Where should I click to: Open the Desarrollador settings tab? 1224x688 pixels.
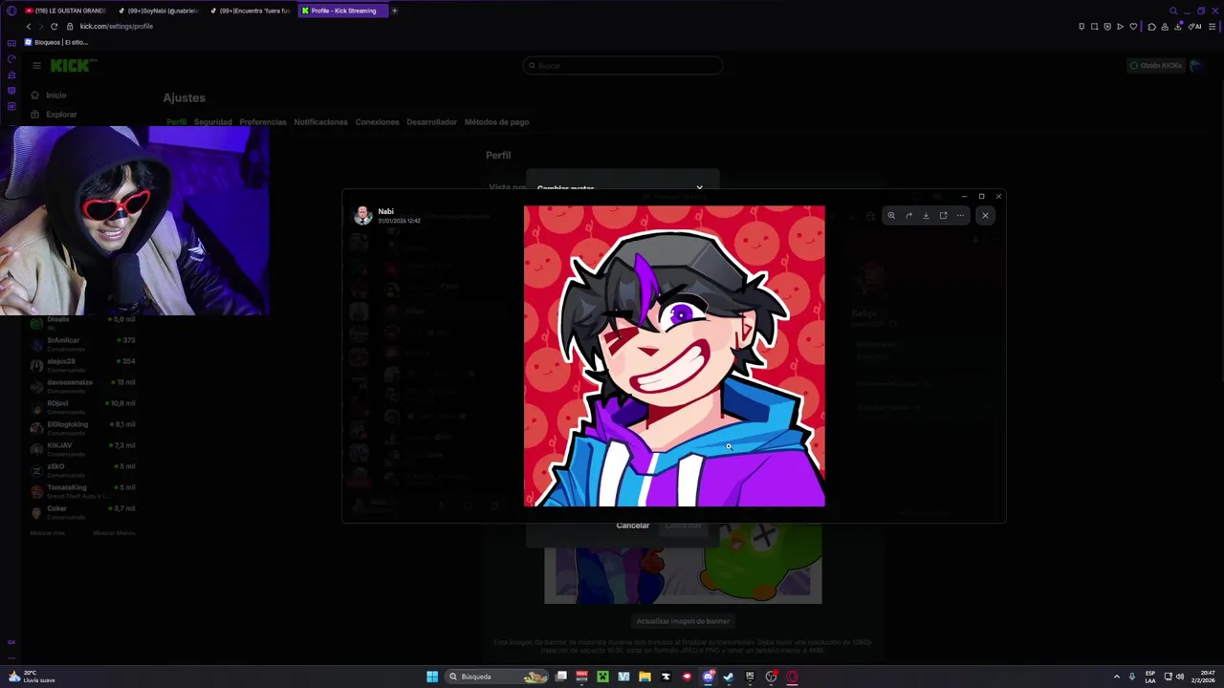[431, 122]
